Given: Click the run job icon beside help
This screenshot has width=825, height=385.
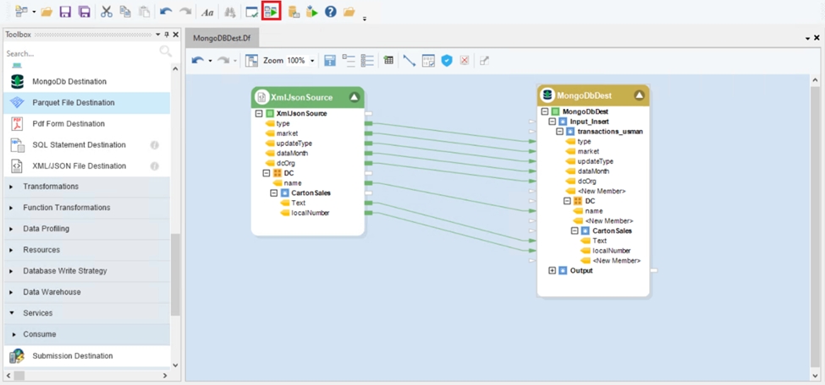Looking at the screenshot, I should pyautogui.click(x=312, y=11).
